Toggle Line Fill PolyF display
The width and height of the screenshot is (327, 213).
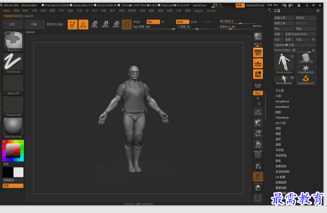coord(258,154)
